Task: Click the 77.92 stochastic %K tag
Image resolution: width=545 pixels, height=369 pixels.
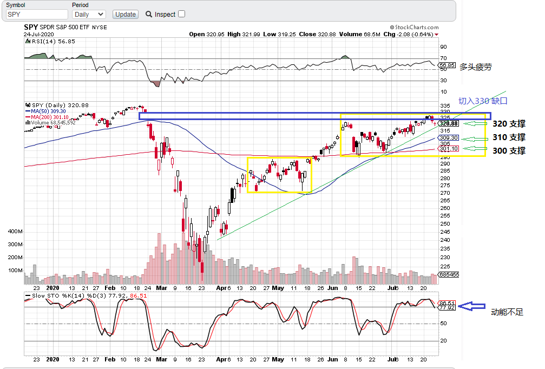Action: coord(447,307)
